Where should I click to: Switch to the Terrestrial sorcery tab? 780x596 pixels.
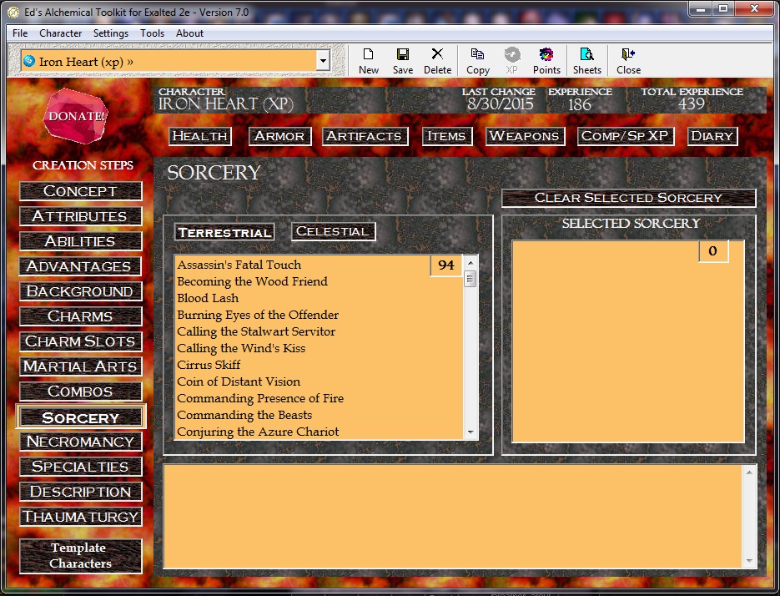(x=224, y=232)
